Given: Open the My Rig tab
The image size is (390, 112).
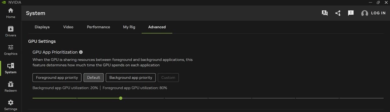Looking at the screenshot, I should [129, 27].
